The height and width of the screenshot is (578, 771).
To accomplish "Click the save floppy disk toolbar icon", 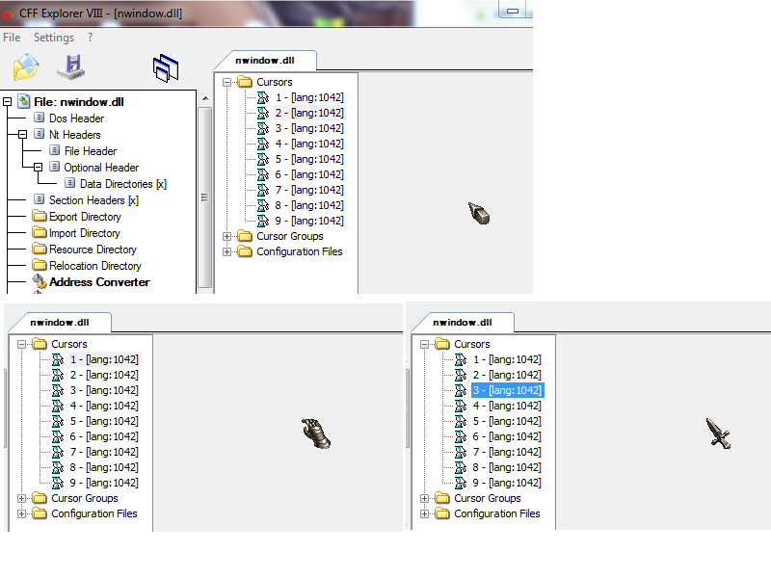I will click(70, 67).
